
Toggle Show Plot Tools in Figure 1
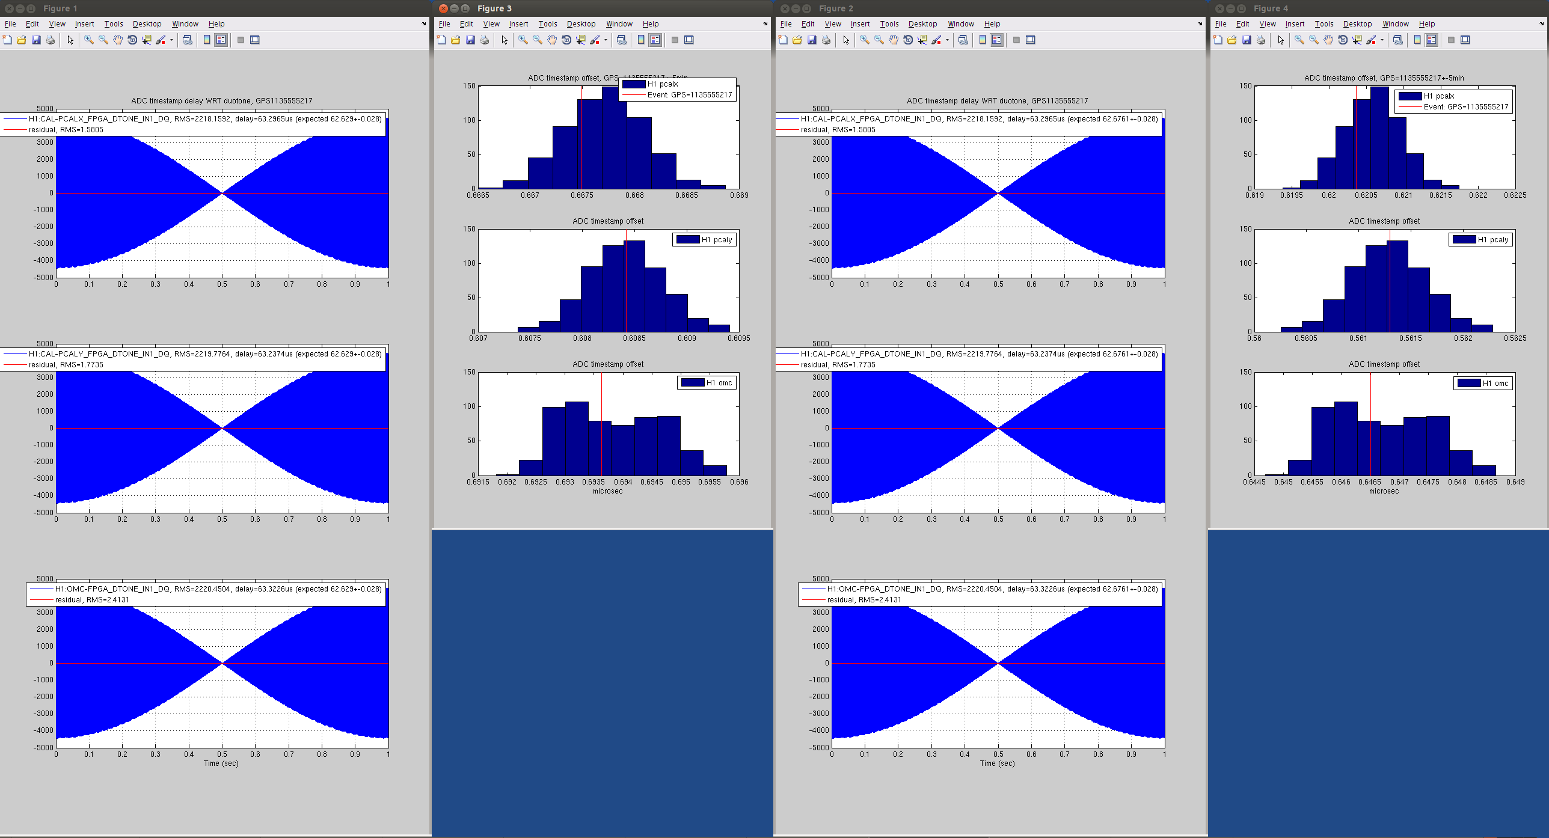point(255,40)
